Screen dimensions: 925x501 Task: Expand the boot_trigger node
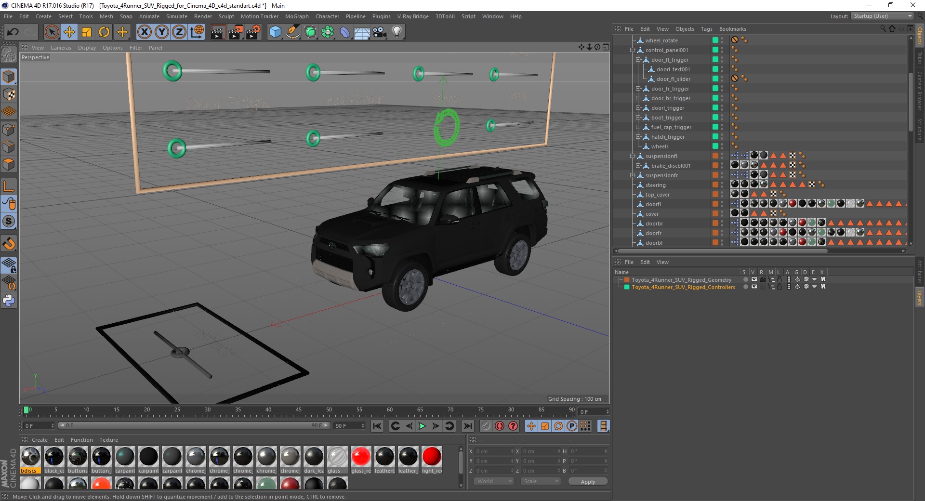[x=638, y=118]
